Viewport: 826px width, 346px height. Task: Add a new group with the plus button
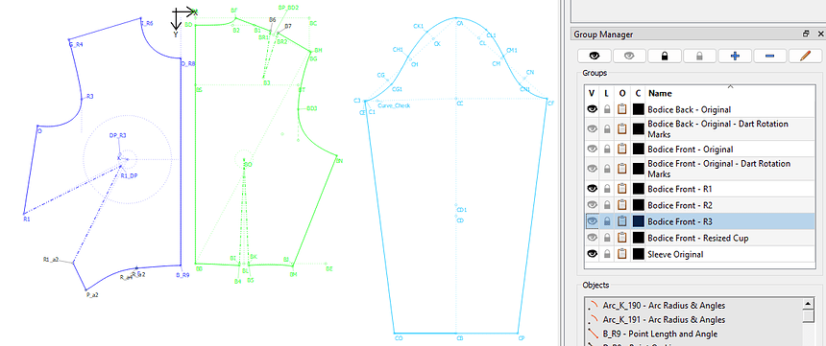[735, 56]
